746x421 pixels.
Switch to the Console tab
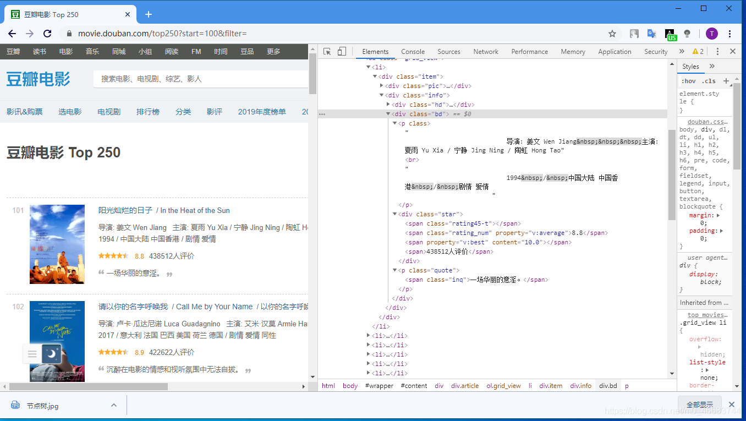click(413, 51)
